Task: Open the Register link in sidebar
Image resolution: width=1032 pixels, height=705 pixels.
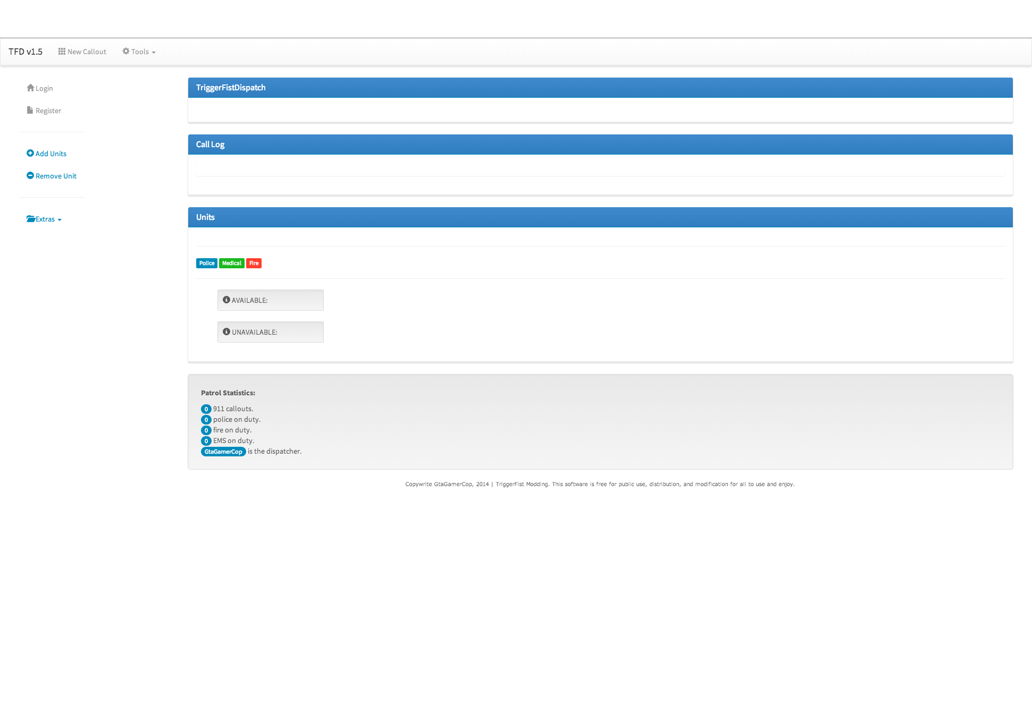Action: [x=48, y=111]
